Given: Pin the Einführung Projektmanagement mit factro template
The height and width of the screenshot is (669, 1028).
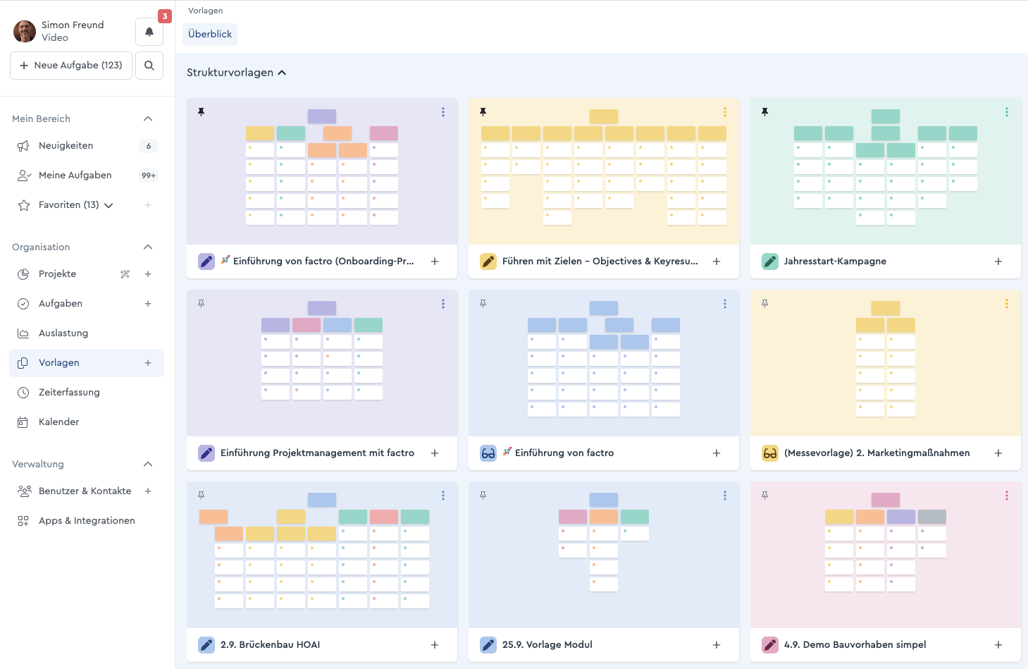Looking at the screenshot, I should coord(202,304).
